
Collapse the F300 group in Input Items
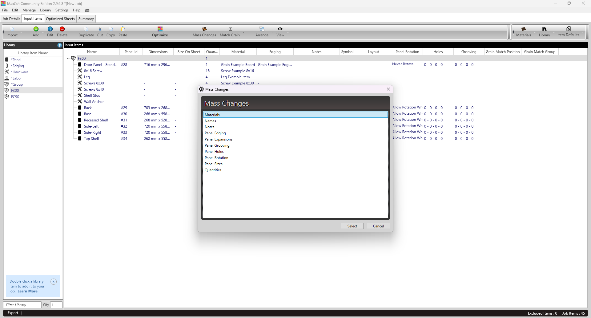[x=68, y=59]
